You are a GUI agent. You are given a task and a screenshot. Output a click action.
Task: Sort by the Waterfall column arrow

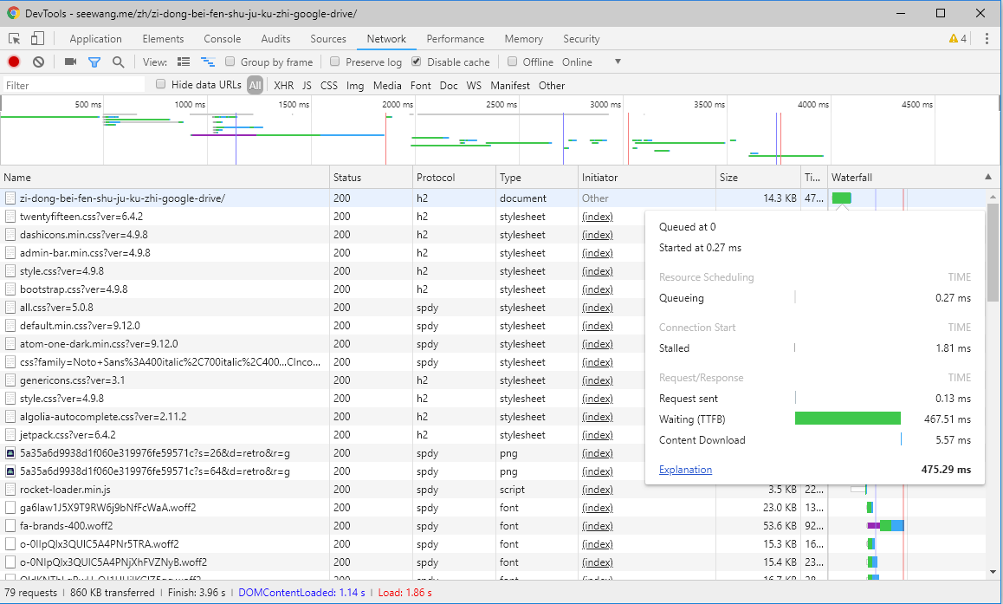(x=988, y=177)
